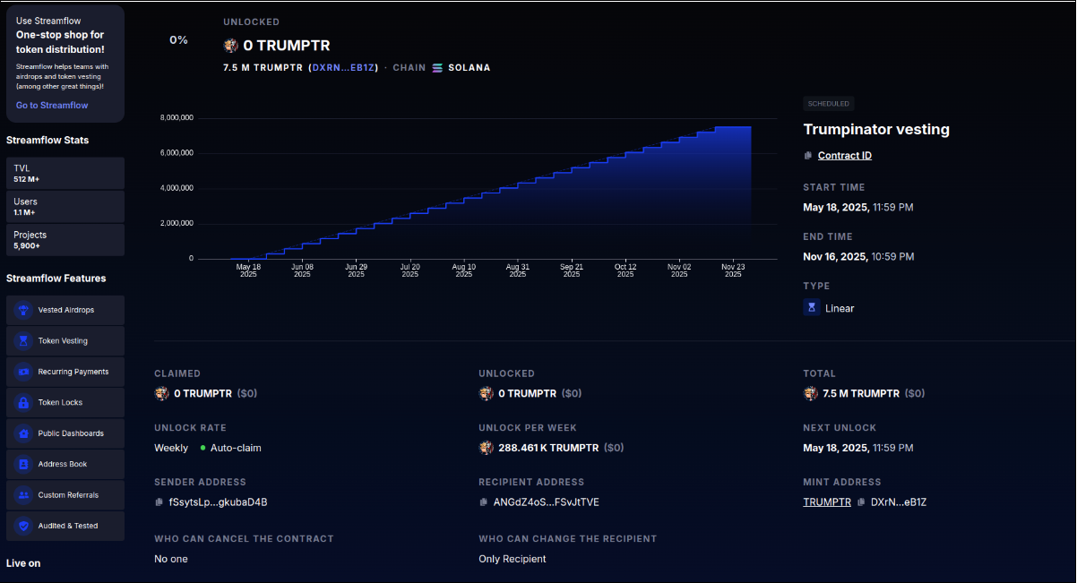The height and width of the screenshot is (583, 1077).
Task: Click the Token Vesting hourglass icon
Action: (x=22, y=341)
